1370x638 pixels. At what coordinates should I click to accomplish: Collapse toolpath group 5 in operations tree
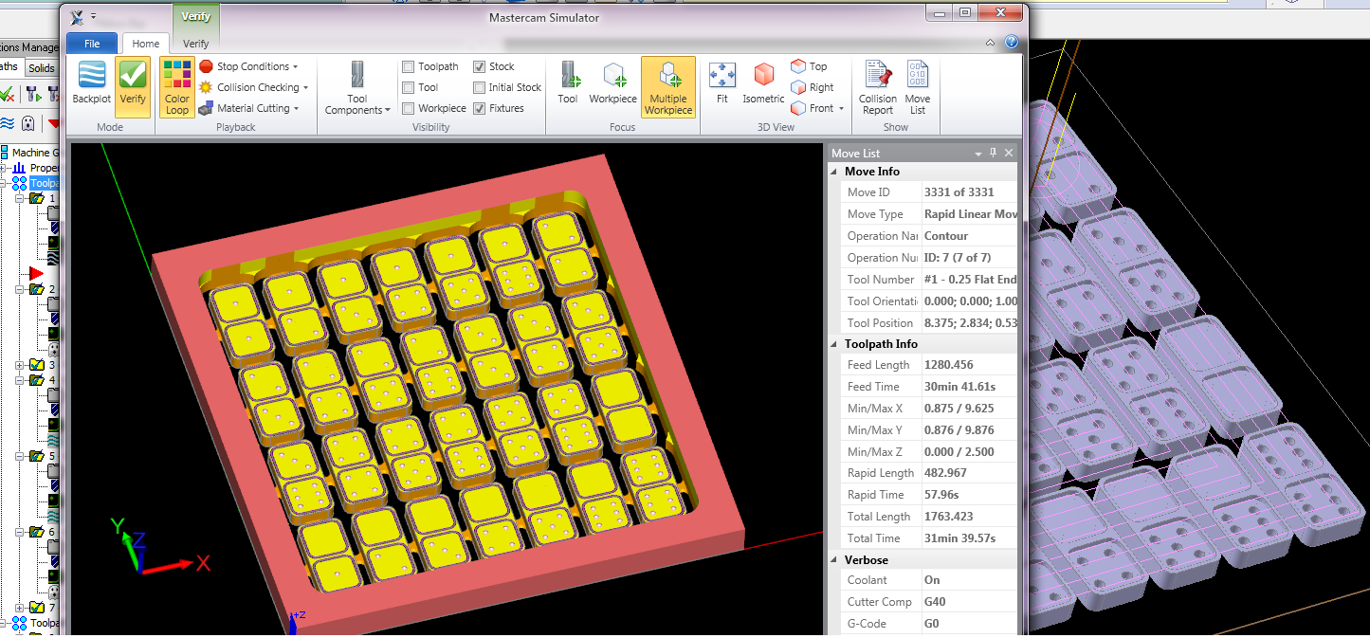tap(21, 456)
